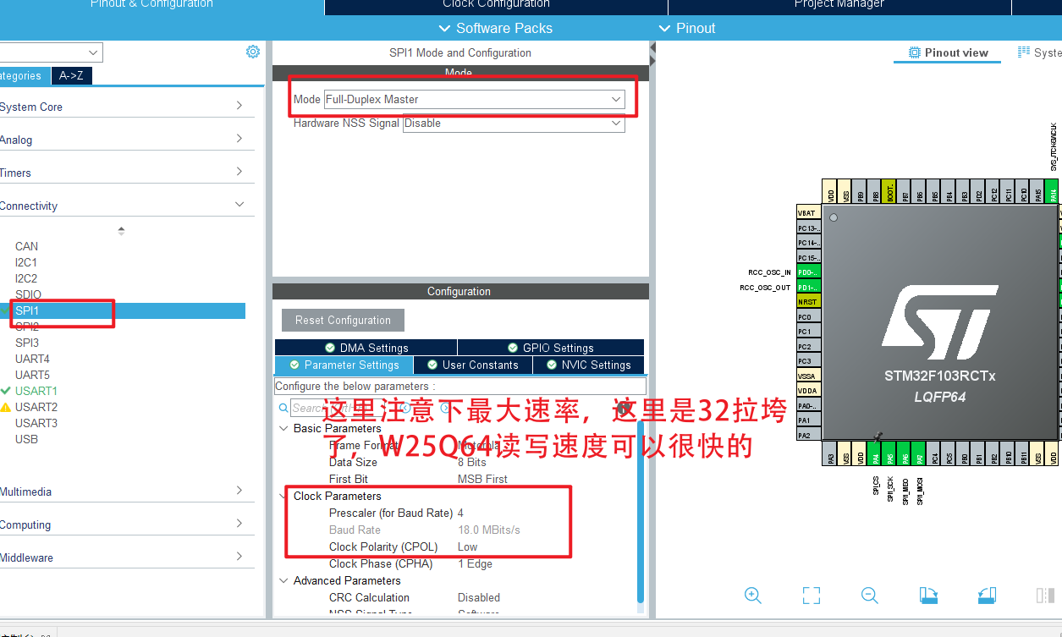Click the VBAT pin on the chip

point(807,213)
